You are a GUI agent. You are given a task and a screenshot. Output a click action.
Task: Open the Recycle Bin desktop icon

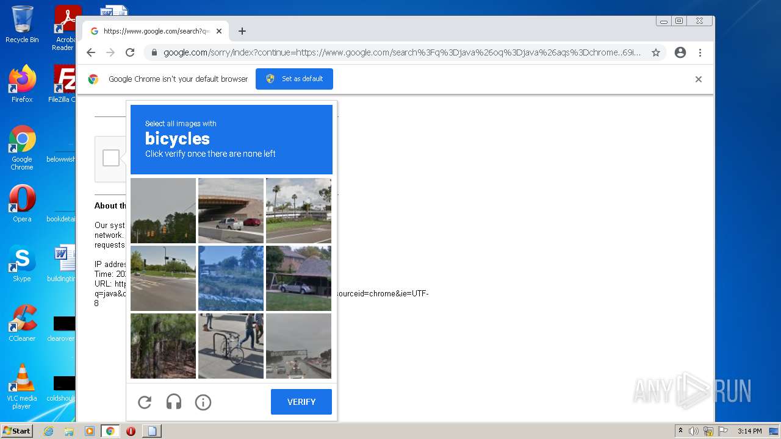pyautogui.click(x=22, y=24)
